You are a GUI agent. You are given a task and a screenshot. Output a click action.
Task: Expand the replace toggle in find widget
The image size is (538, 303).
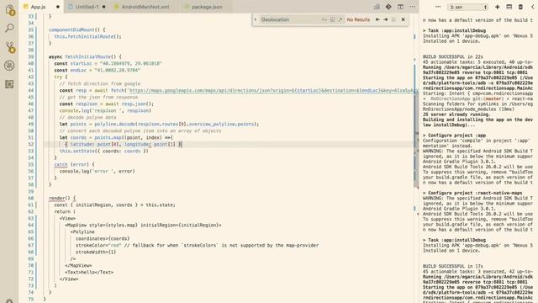[256, 19]
